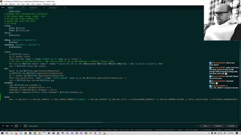Click the 'memdebug:' target line
241x135 pixels.
click(x=22, y=45)
